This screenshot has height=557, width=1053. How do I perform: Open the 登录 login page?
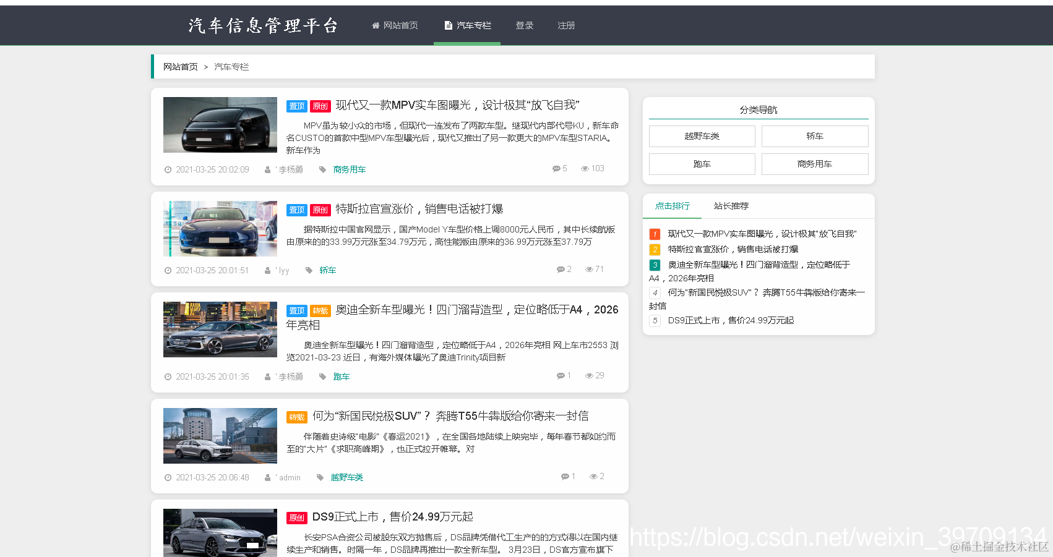(x=525, y=25)
